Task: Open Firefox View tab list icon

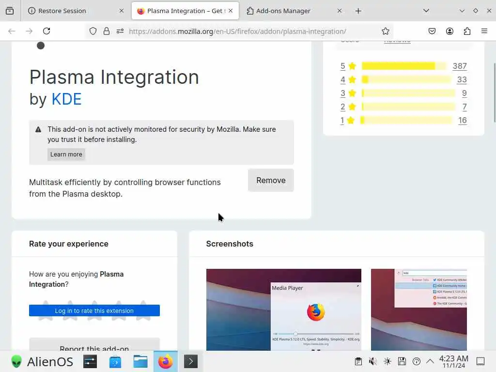Action: point(10,11)
